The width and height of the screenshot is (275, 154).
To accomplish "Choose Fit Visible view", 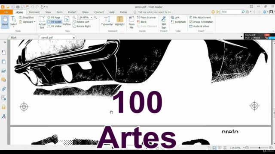I will [55, 27].
